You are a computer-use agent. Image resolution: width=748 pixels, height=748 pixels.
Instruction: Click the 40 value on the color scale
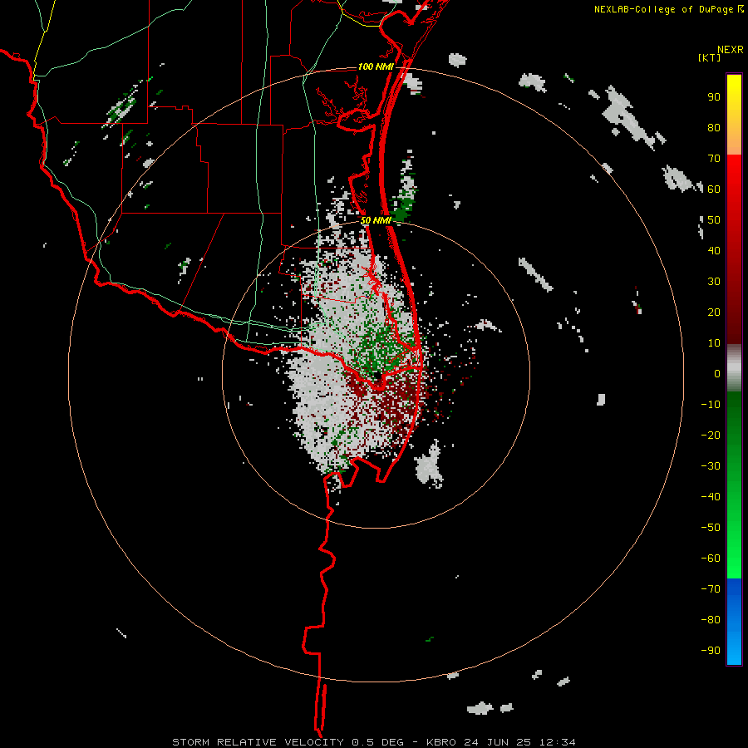click(x=714, y=250)
